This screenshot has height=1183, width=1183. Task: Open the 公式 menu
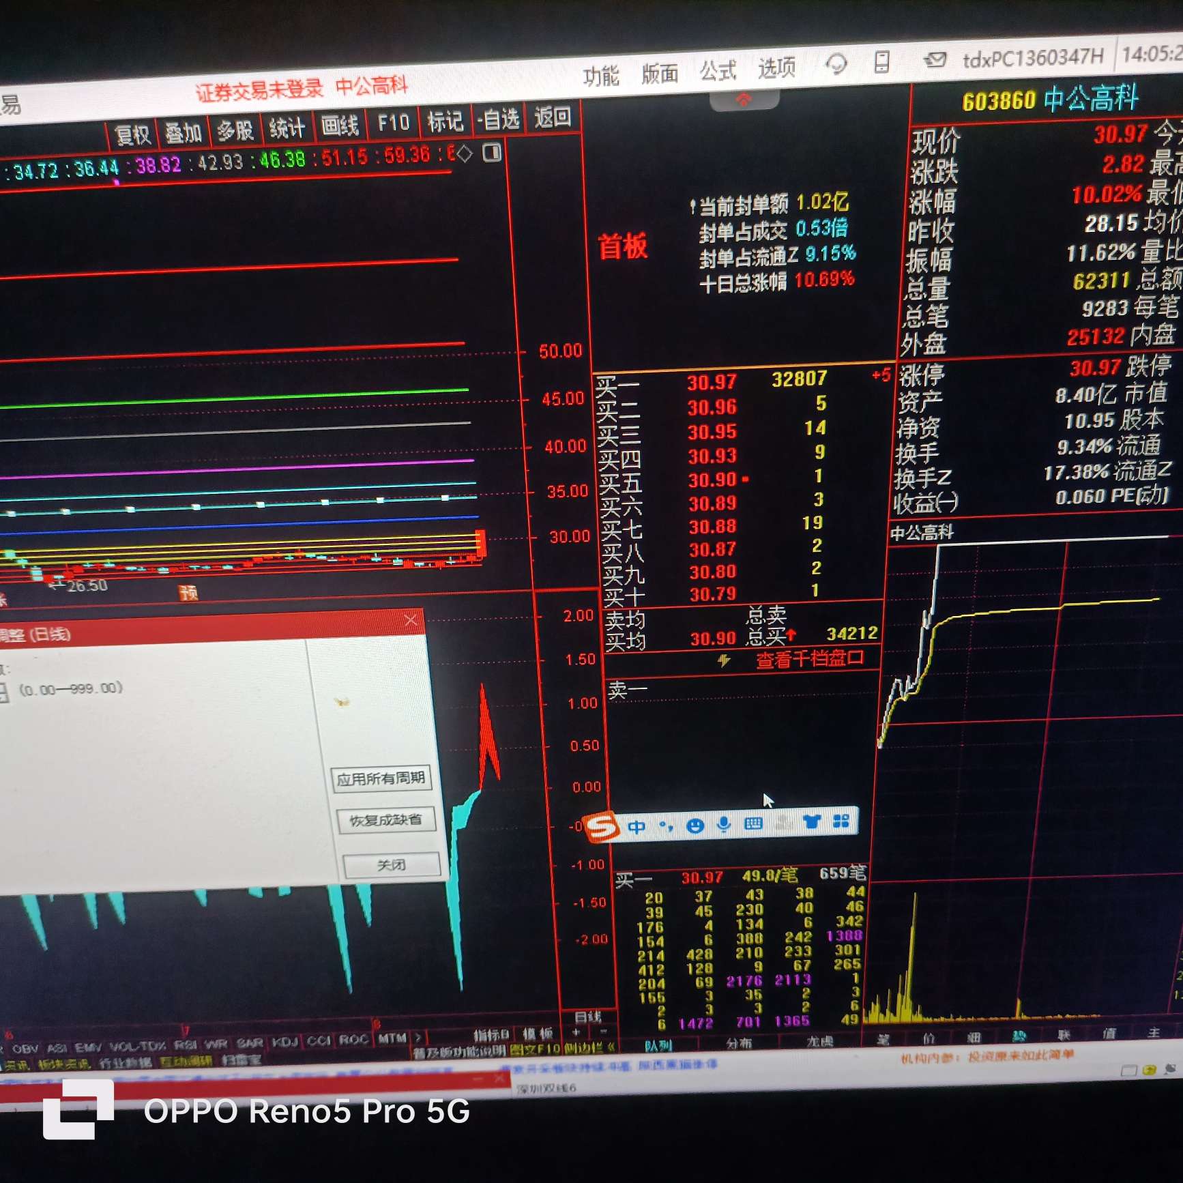click(718, 70)
